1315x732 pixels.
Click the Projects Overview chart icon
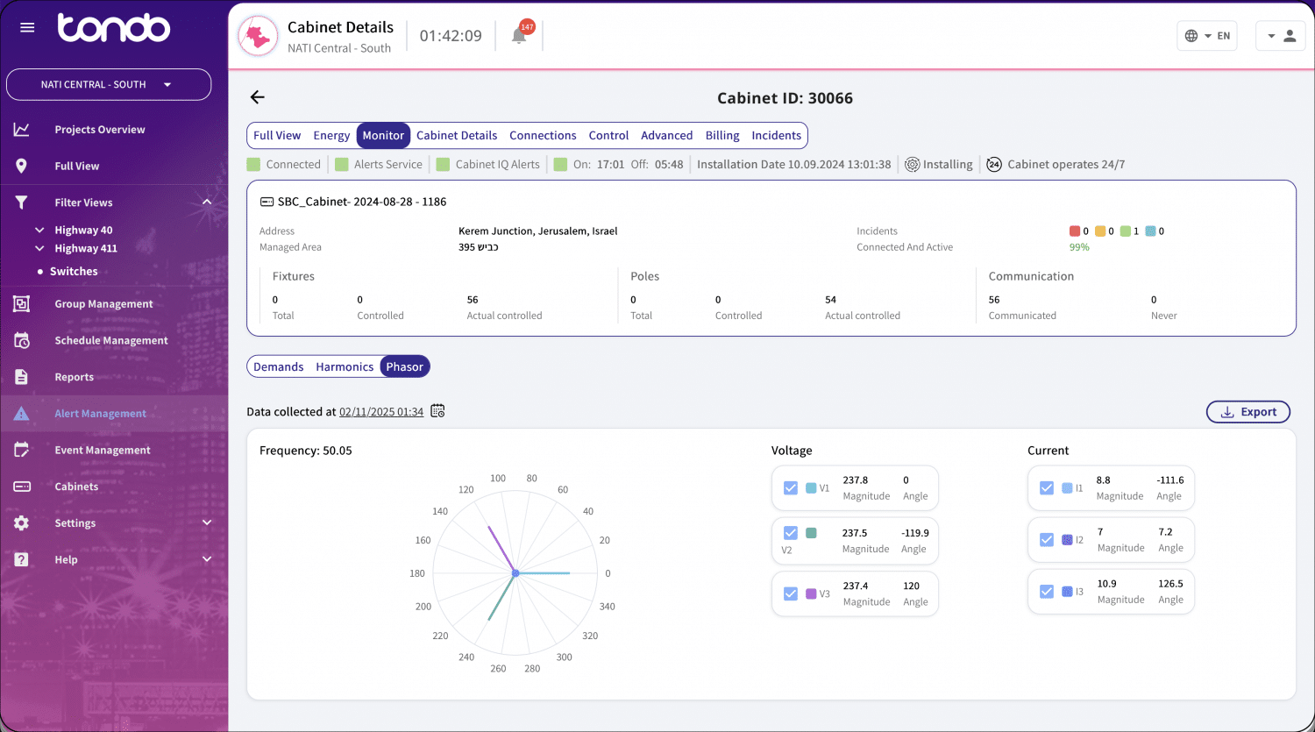pos(22,130)
